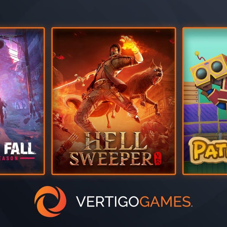Select the robot's yellow antenna ball
The image size is (227, 227).
[x=197, y=53]
